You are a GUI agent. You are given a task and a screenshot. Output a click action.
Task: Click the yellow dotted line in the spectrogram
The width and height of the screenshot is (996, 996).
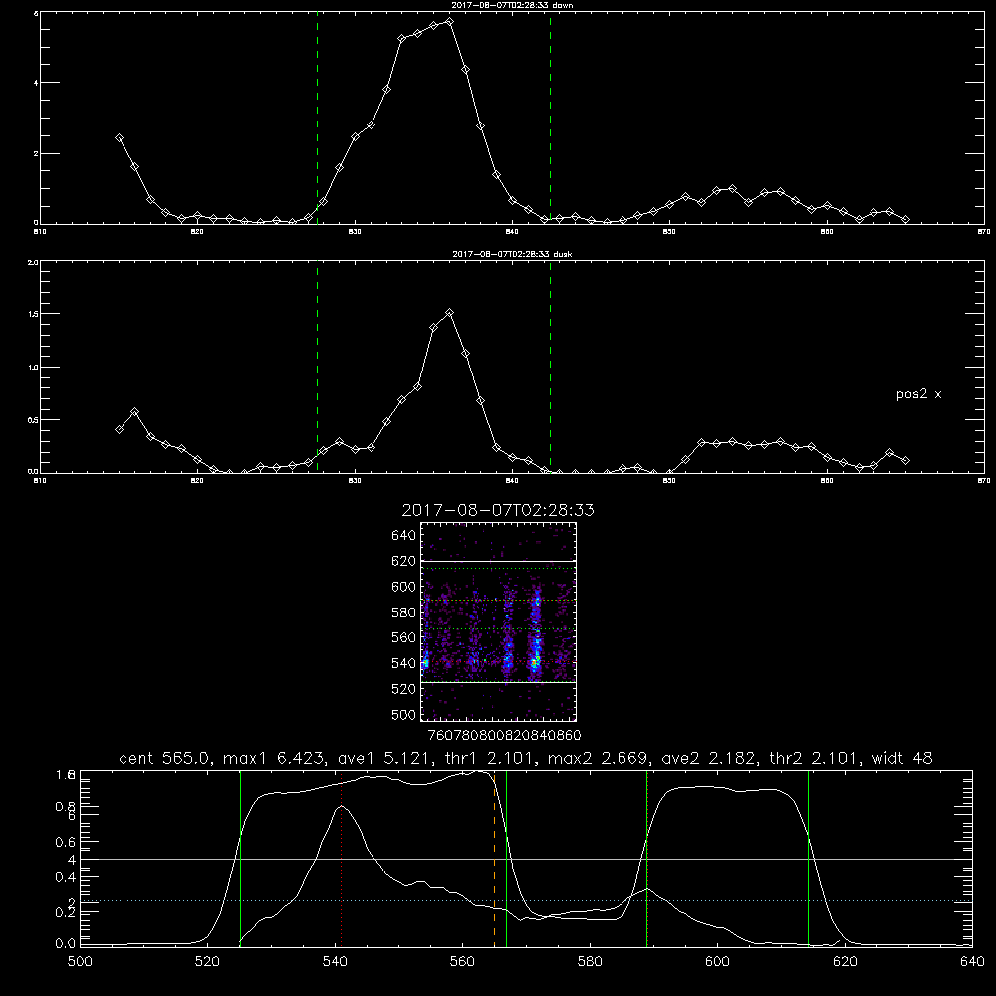click(499, 601)
